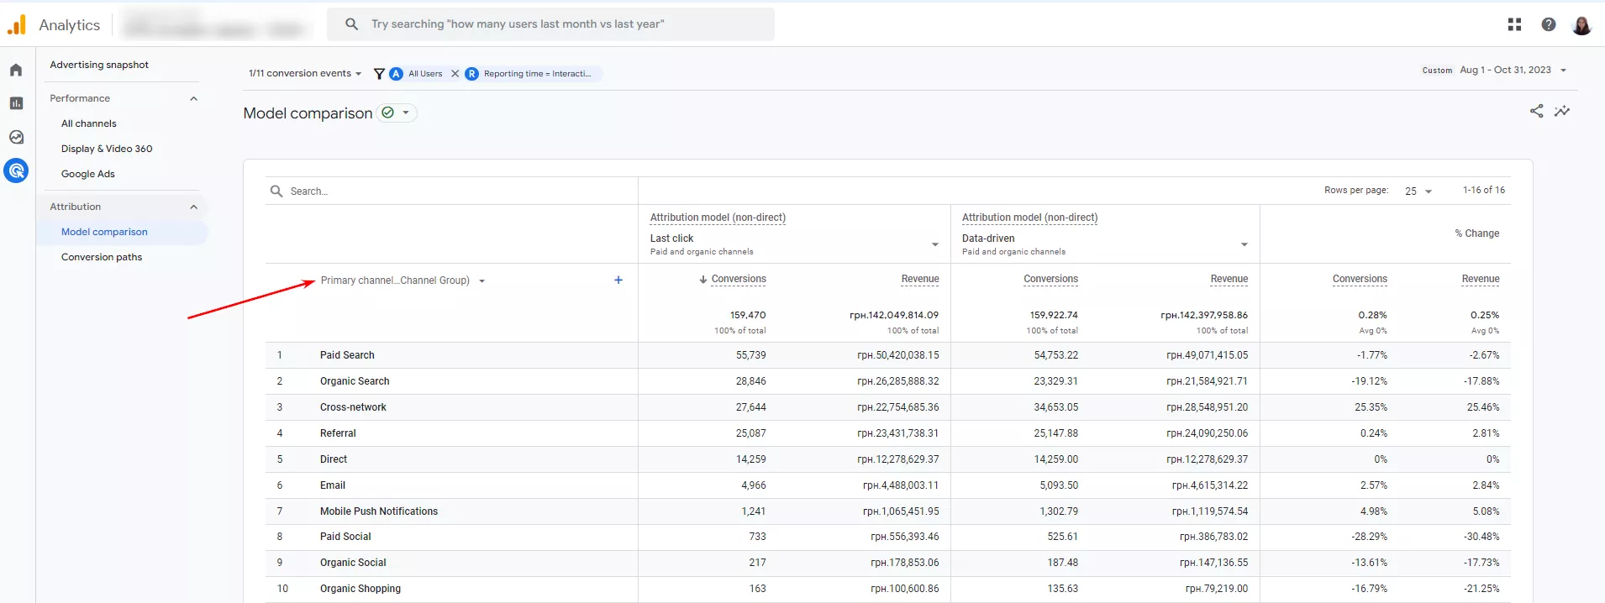The width and height of the screenshot is (1605, 603).
Task: Open the date range dropdown
Action: (x=1513, y=71)
